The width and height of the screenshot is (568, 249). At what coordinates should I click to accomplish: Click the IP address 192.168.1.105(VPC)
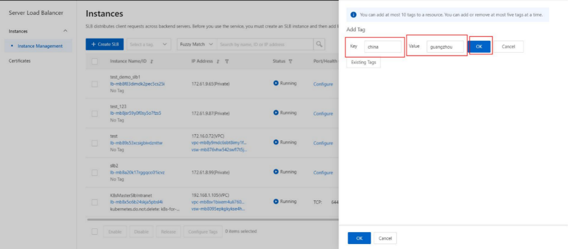(x=210, y=195)
